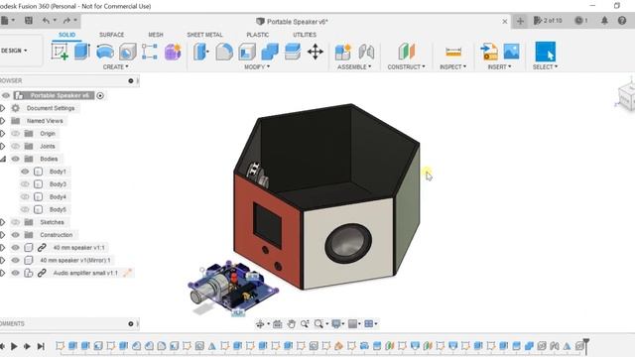Viewport: 635px width, 357px height.
Task: Open the INSPECT dropdown menu
Action: coord(453,66)
